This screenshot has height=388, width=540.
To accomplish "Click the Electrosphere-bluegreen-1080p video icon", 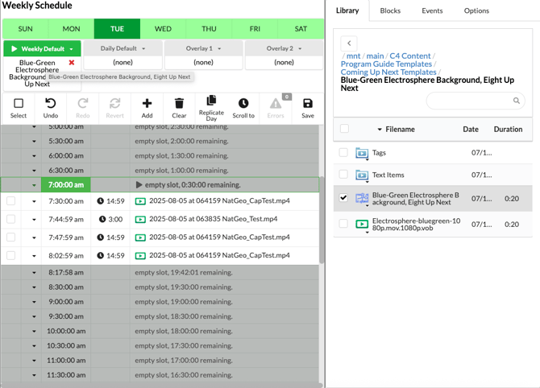I will click(362, 225).
